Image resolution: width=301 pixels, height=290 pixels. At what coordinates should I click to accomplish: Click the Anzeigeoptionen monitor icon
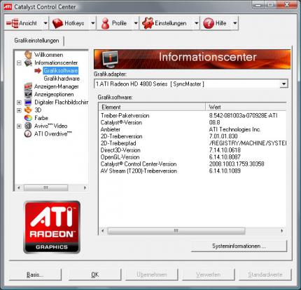pos(28,94)
